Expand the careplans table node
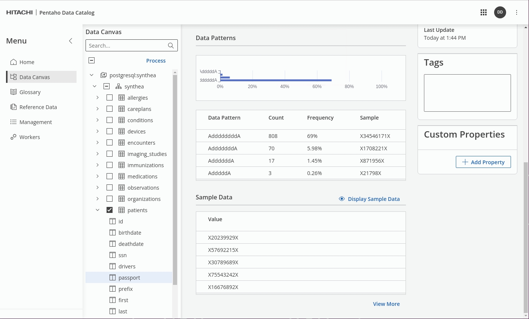Screen dimensions: 529x319 tap(98, 109)
